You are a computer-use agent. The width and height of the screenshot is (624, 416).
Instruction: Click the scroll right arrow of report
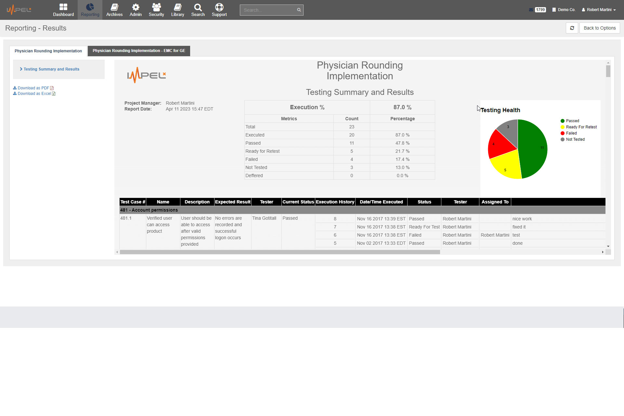click(603, 252)
